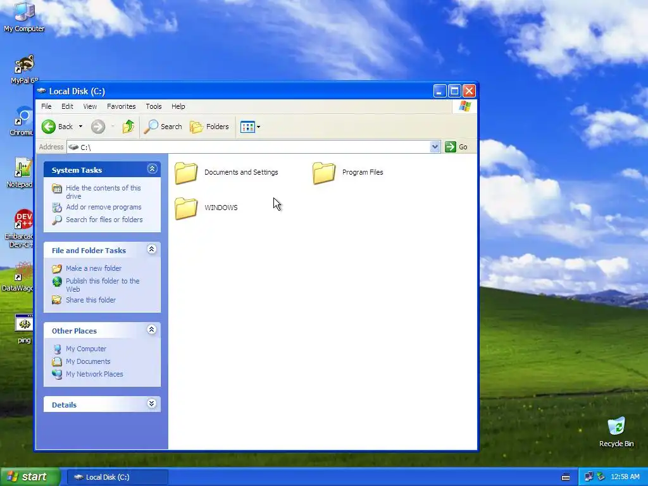Screen dimensions: 648x486
Task: Go to My Computer in Other Places
Action: pos(86,349)
